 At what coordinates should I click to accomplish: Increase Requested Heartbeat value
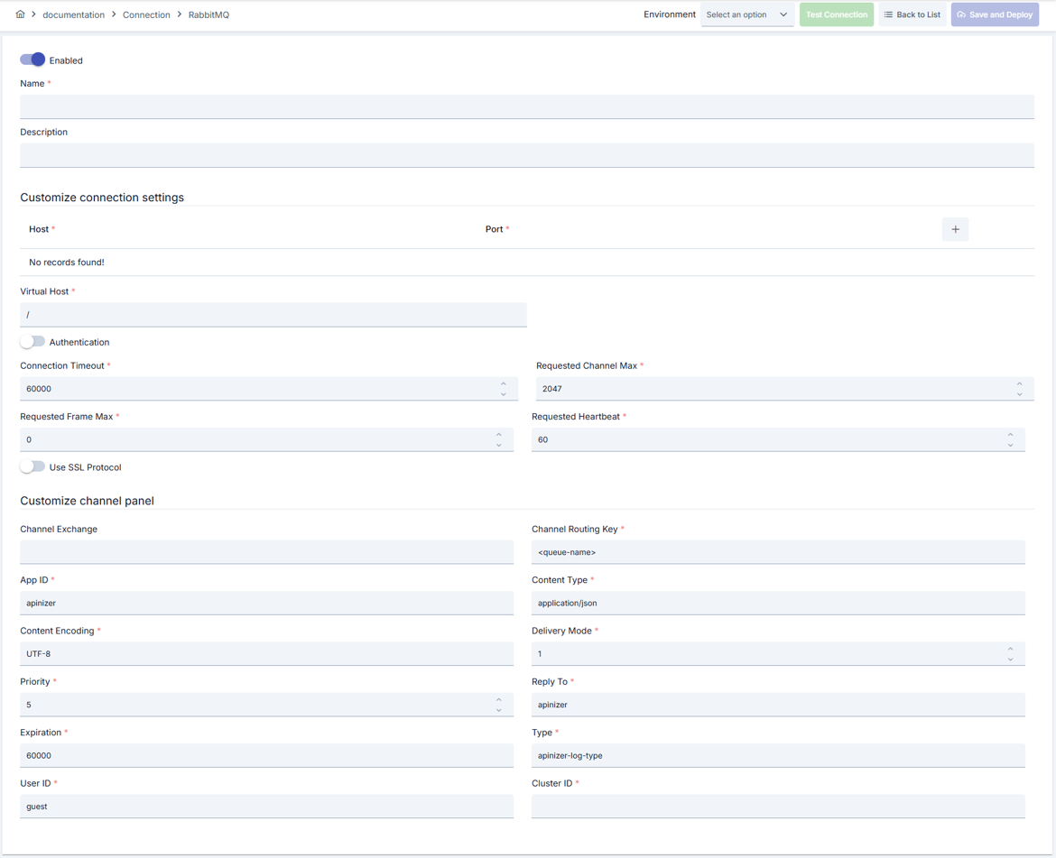point(1010,435)
